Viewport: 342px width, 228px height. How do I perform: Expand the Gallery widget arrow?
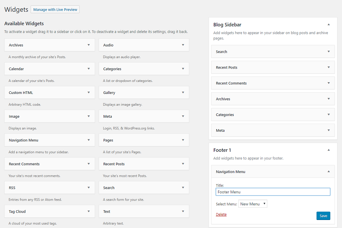click(183, 93)
